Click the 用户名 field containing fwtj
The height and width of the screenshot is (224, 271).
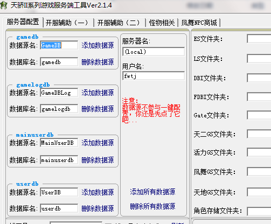coord(154,76)
